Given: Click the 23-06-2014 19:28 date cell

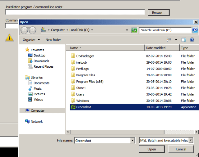Looking at the screenshot, I should [159, 88].
